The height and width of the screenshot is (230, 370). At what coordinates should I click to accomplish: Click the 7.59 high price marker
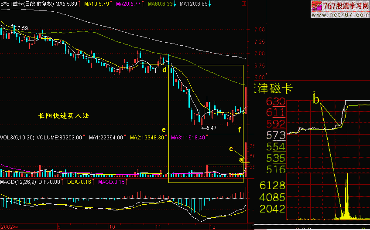click(22, 28)
